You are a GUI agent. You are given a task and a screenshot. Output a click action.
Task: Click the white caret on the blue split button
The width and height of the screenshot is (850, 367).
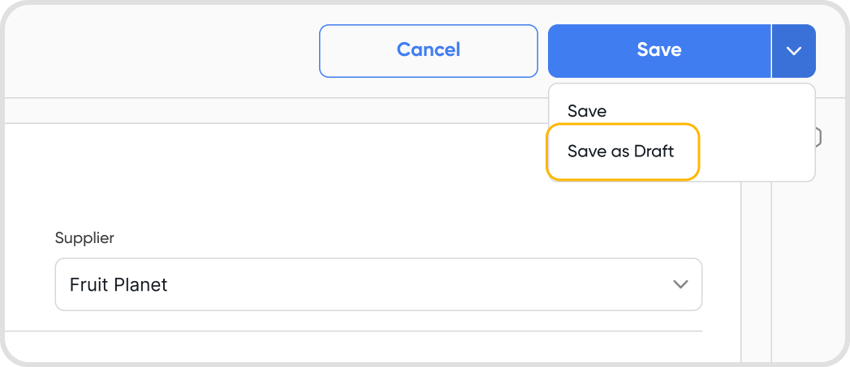(x=793, y=50)
